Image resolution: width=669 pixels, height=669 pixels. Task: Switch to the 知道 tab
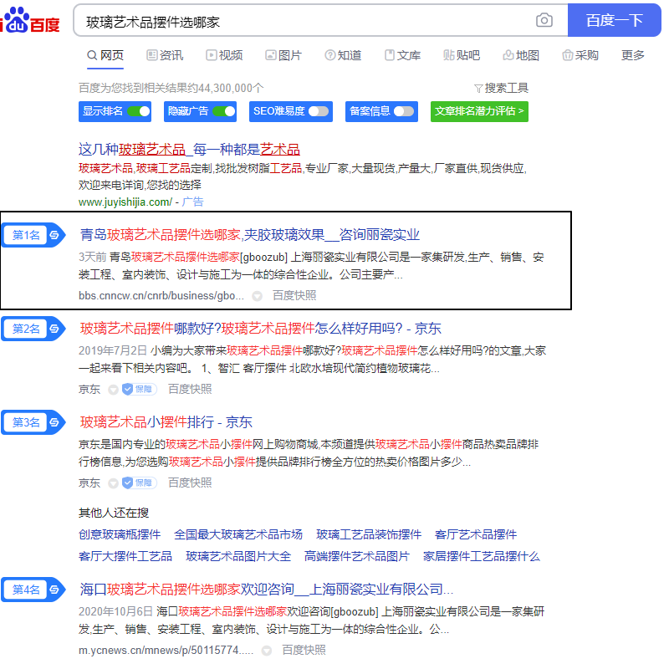[343, 55]
